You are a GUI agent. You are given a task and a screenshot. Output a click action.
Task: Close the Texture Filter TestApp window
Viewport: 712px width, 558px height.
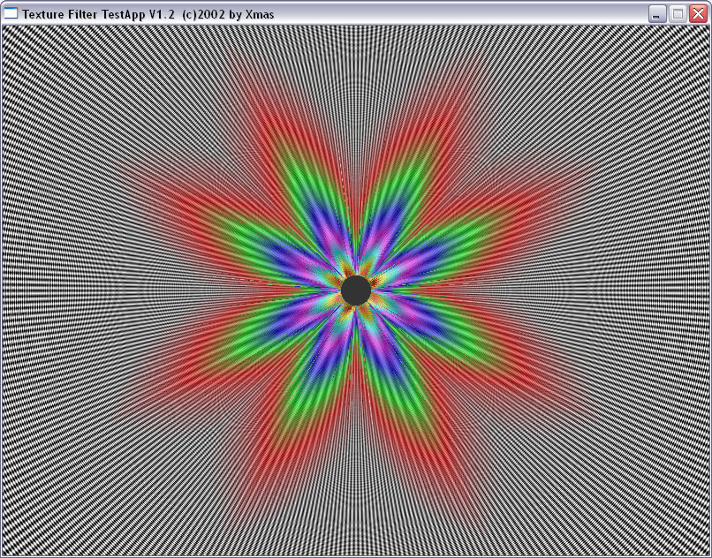pos(699,14)
